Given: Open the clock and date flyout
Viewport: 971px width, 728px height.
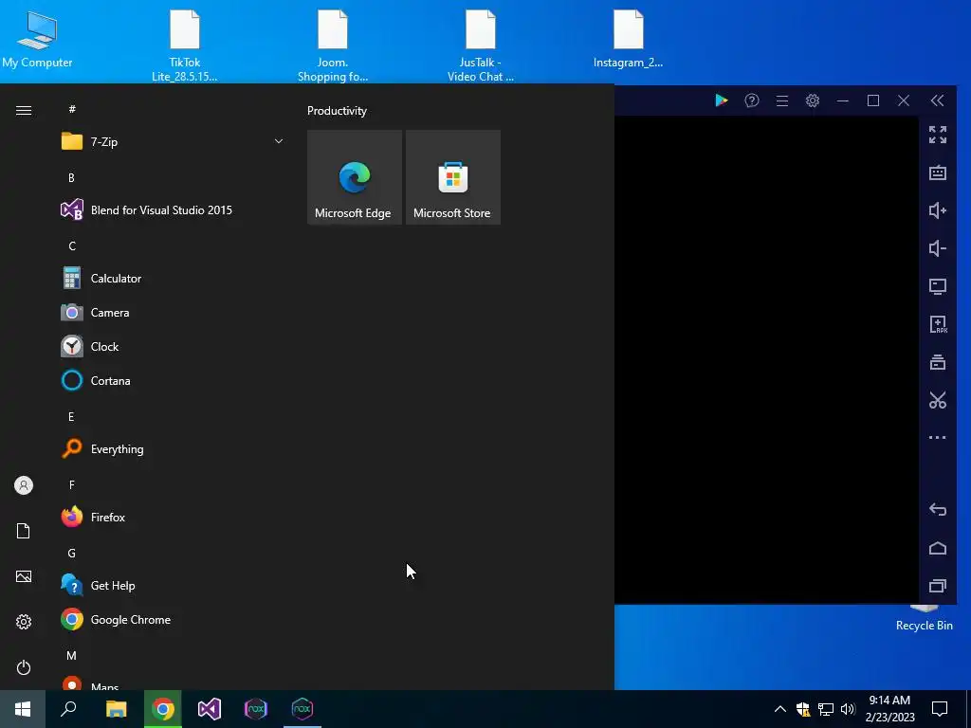Looking at the screenshot, I should (x=889, y=709).
